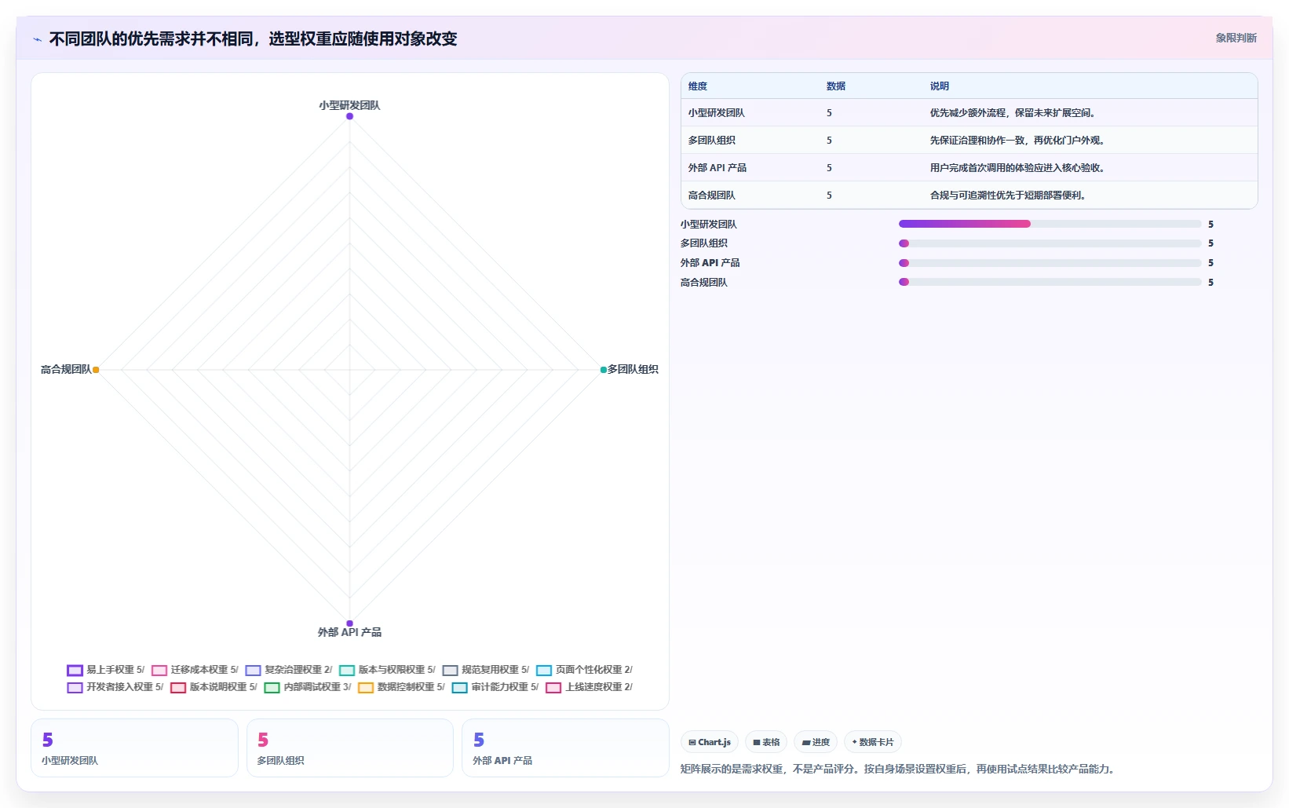Click the 进度 tag chip
The height and width of the screenshot is (808, 1289).
pyautogui.click(x=816, y=742)
